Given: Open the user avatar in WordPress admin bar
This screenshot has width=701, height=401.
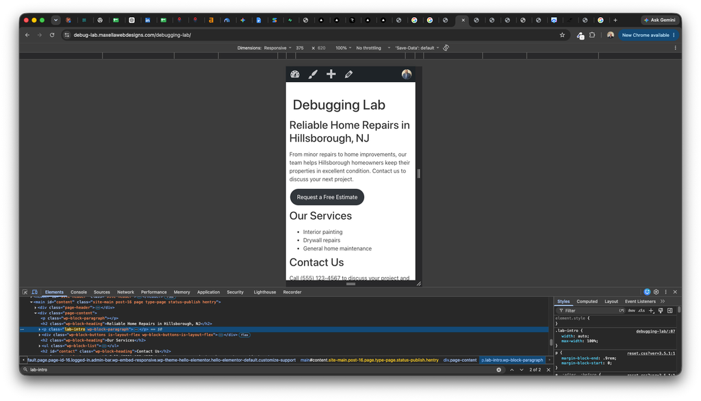Looking at the screenshot, I should (407, 74).
